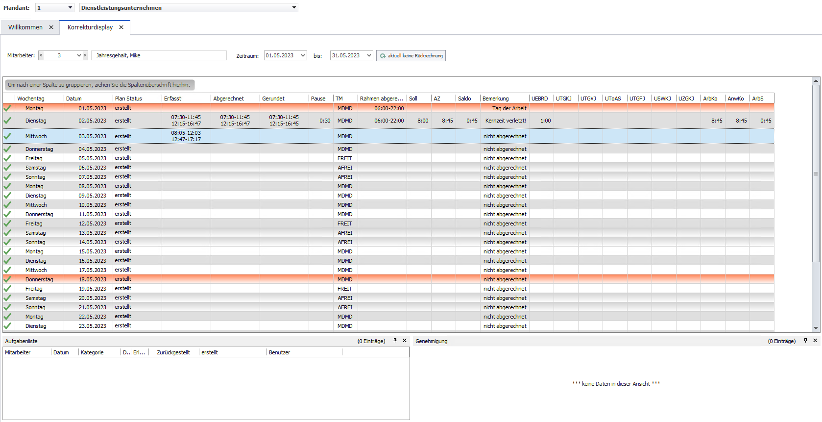Click the next employee arrow button
Screen dimensions: 822x422
[x=85, y=55]
